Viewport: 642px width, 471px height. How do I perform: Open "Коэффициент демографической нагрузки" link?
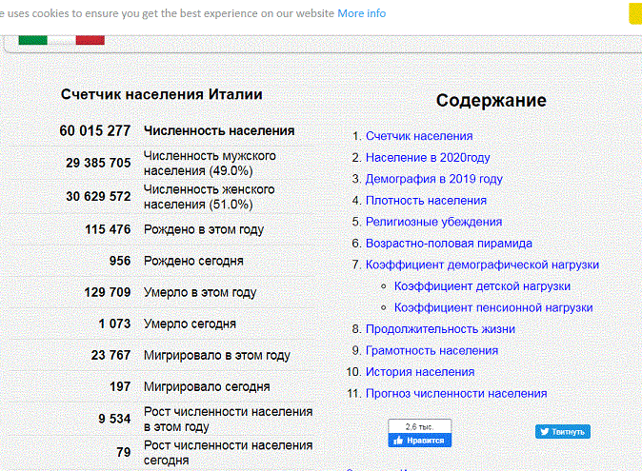(482, 265)
